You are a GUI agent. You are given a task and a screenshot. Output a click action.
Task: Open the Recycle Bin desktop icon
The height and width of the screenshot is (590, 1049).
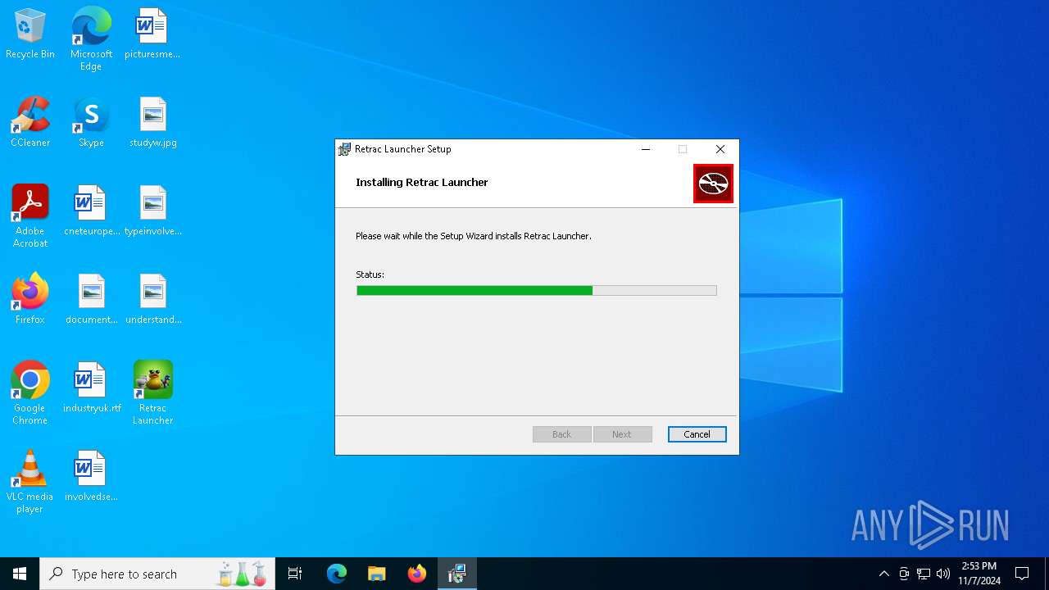tap(30, 34)
